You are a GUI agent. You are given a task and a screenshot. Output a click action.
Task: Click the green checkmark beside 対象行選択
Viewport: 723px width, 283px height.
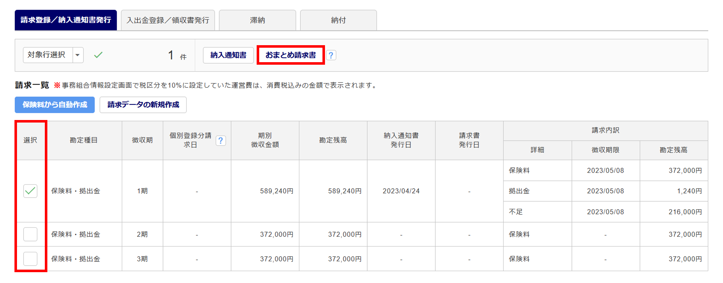tap(98, 55)
